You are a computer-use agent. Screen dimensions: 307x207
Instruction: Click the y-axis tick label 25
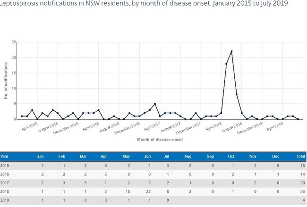[x=14, y=42]
